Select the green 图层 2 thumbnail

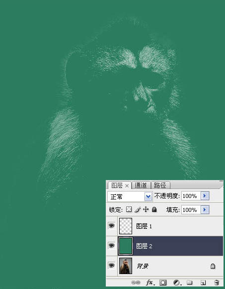pos(126,246)
